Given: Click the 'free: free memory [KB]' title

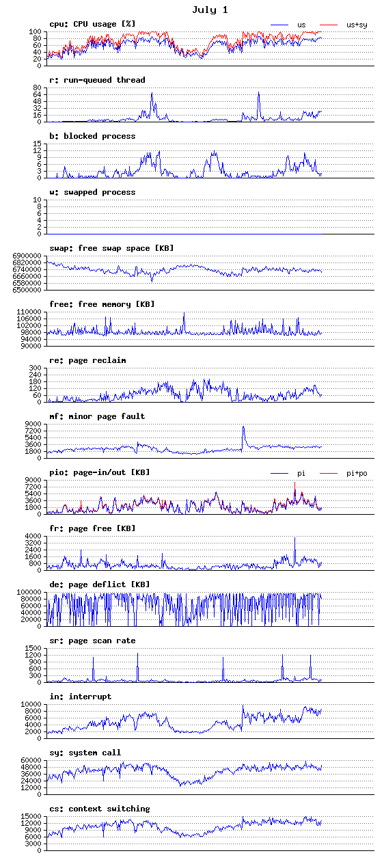Looking at the screenshot, I should 102,304.
